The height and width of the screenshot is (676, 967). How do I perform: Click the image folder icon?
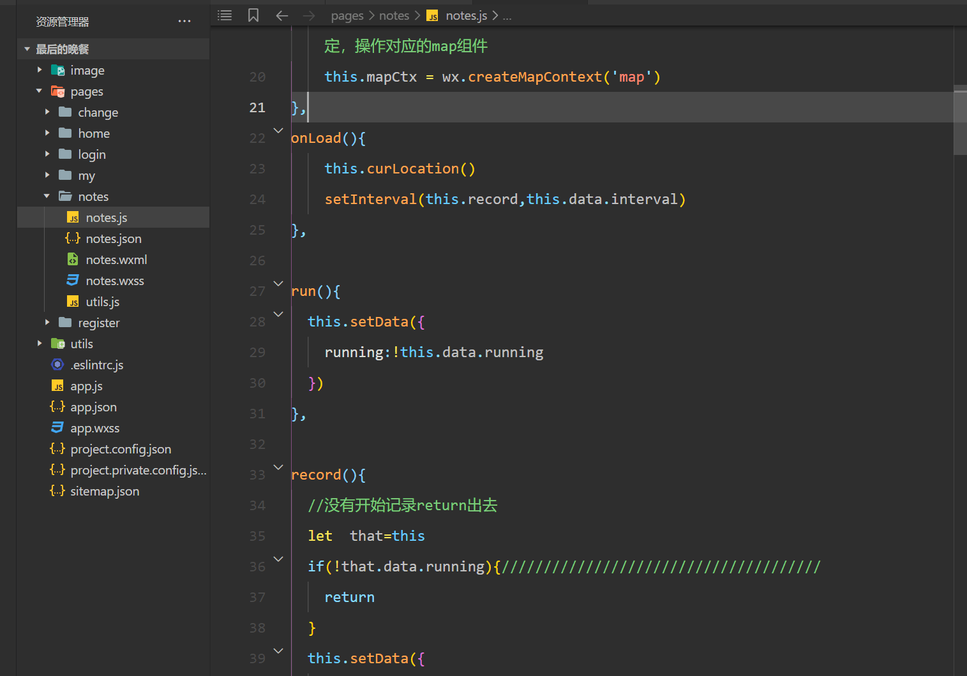coord(58,70)
